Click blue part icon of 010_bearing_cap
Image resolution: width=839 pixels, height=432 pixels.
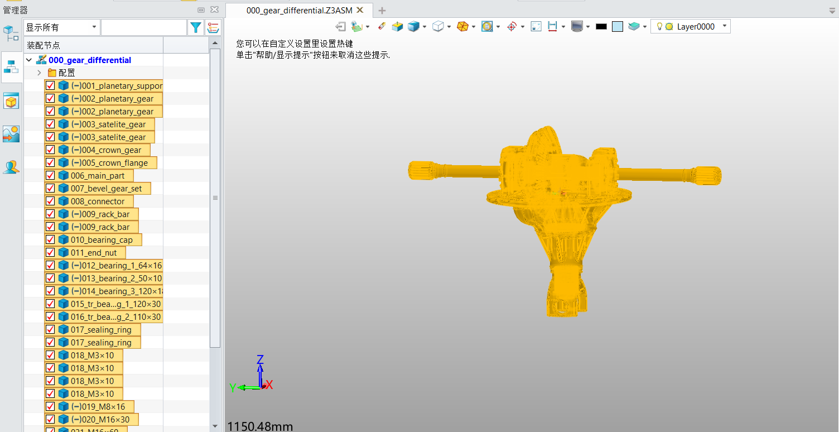coord(64,239)
